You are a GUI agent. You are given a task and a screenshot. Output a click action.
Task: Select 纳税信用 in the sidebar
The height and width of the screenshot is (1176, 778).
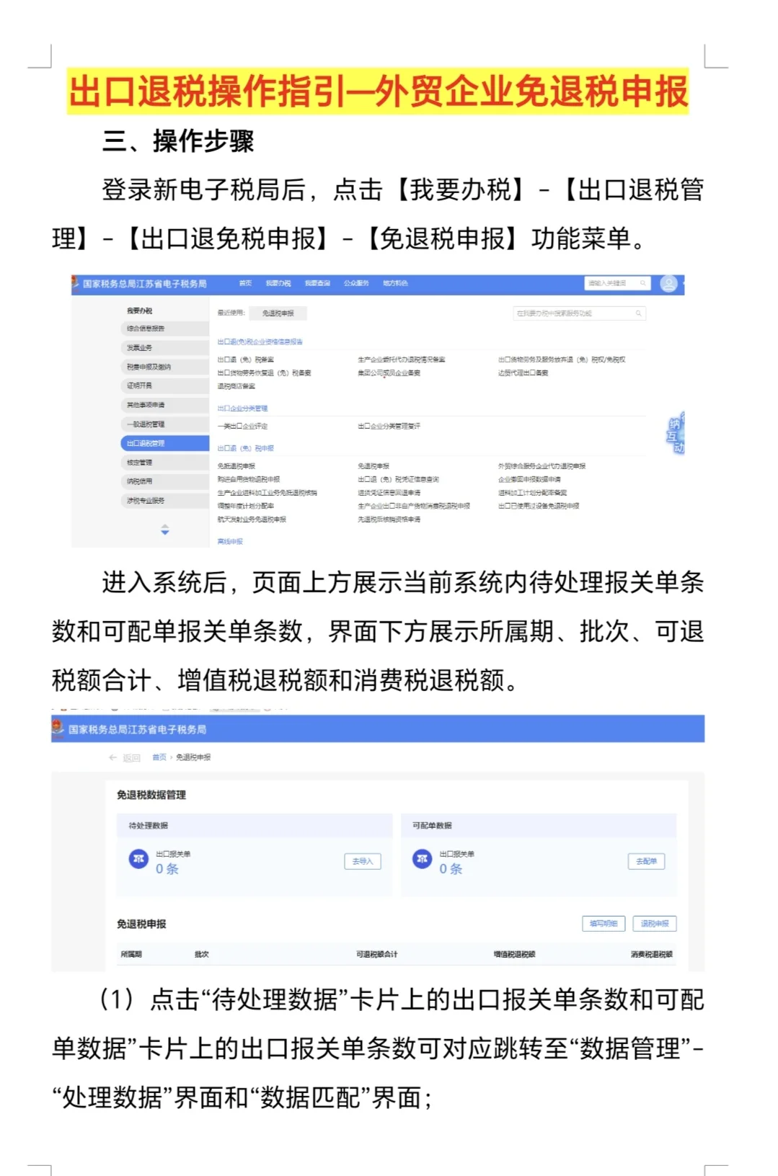click(x=164, y=481)
